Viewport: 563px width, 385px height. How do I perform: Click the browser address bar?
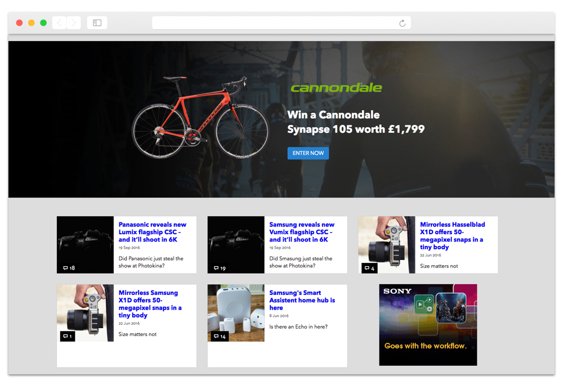pos(281,23)
